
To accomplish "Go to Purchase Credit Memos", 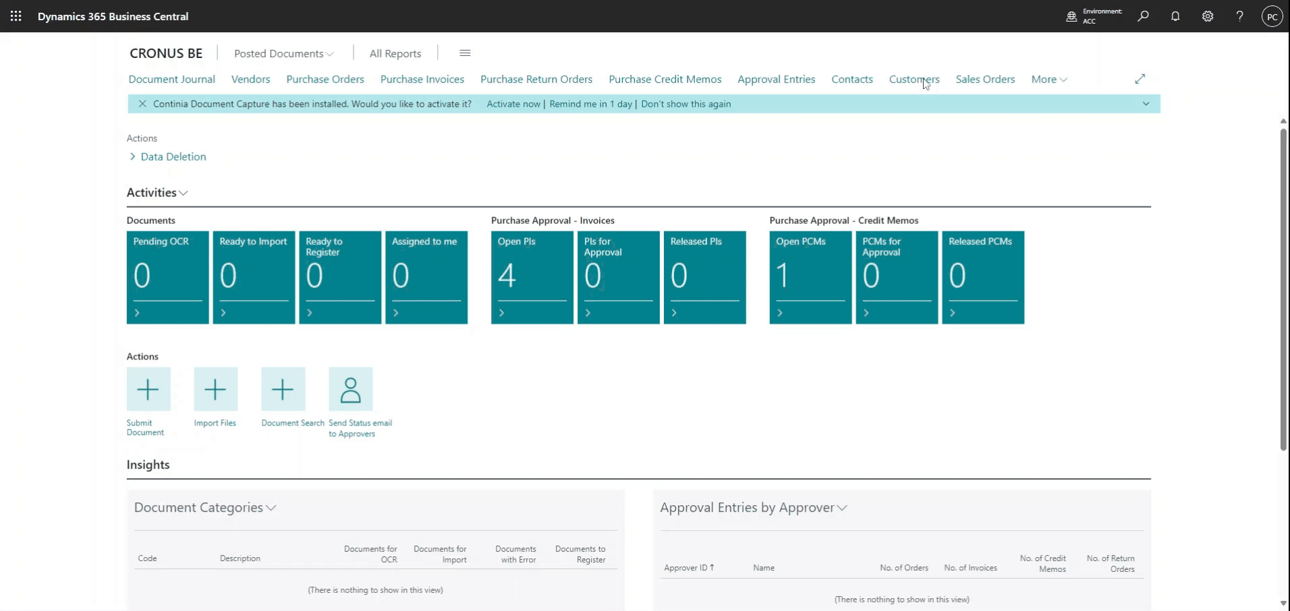I will (x=665, y=79).
